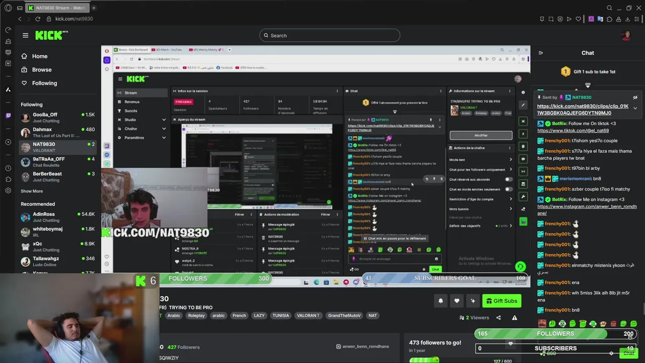This screenshot has width=645, height=363.
Task: Click the Search field on Kick
Action: point(330,35)
